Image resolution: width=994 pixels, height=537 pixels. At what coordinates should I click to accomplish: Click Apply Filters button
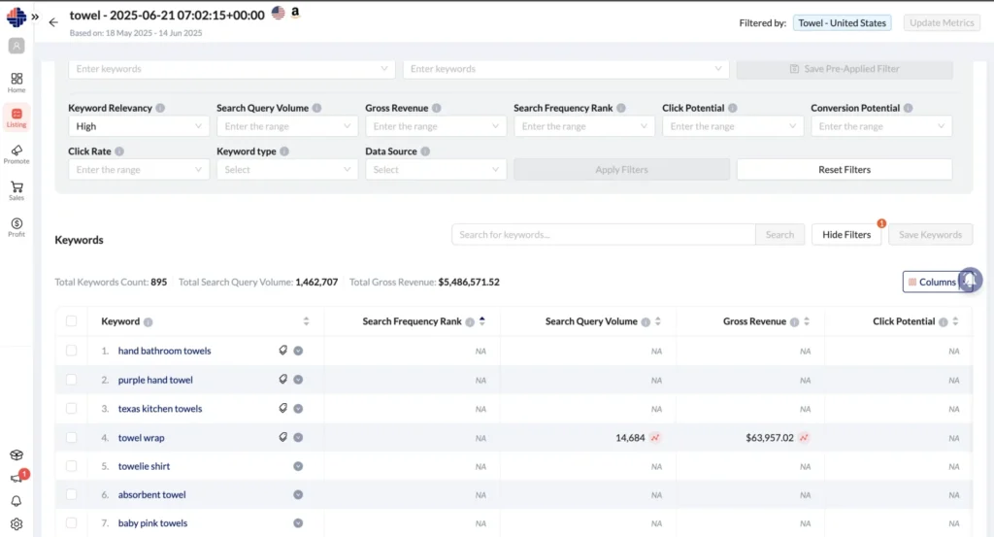tap(621, 169)
